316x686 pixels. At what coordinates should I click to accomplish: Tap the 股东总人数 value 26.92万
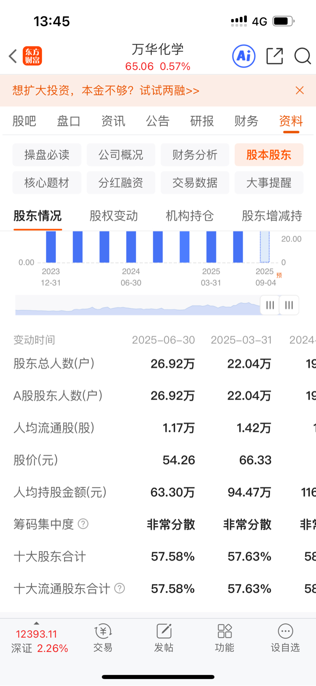[x=173, y=363]
